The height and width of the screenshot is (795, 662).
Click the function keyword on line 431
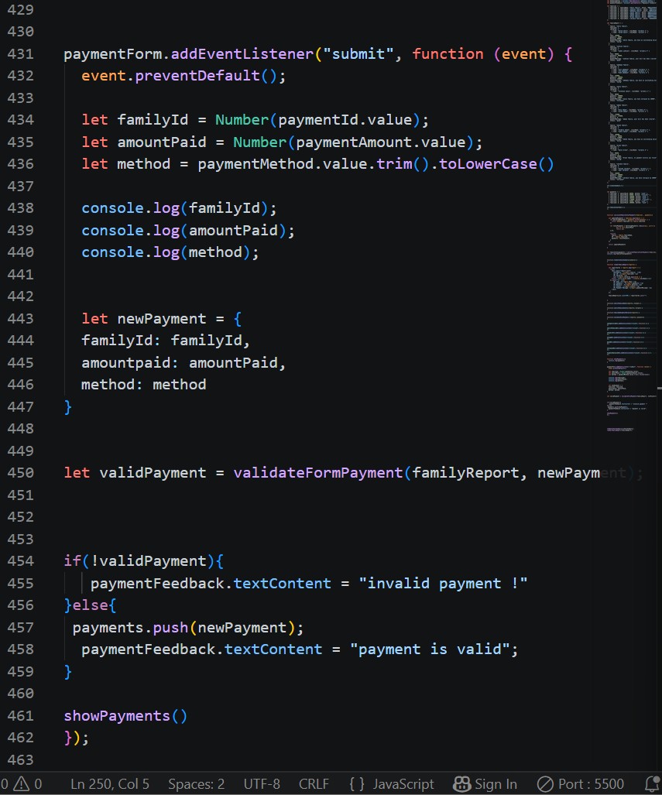pos(448,53)
